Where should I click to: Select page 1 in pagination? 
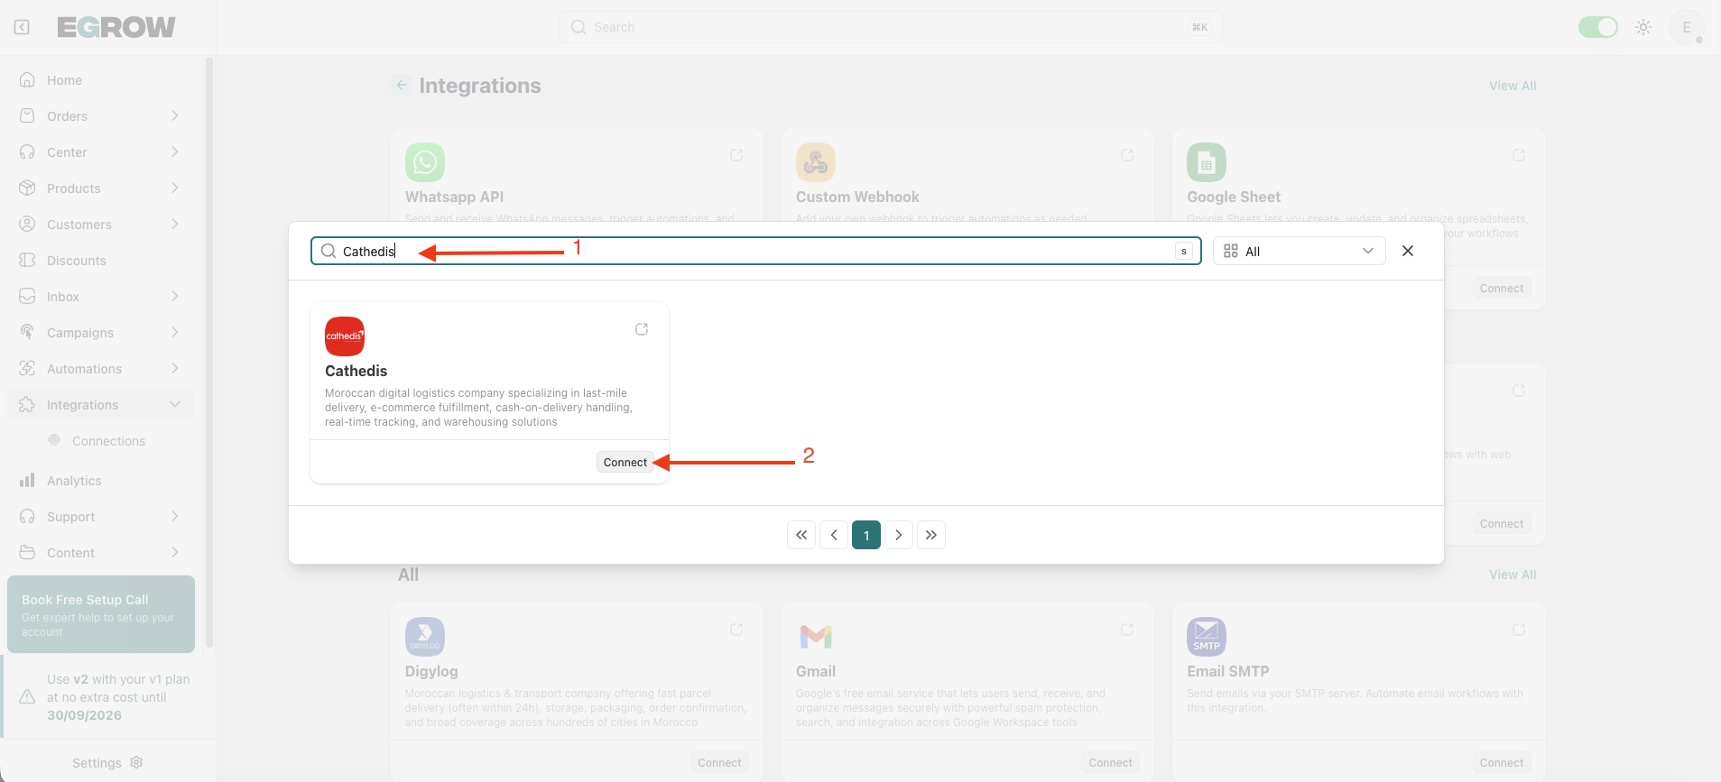tap(866, 535)
